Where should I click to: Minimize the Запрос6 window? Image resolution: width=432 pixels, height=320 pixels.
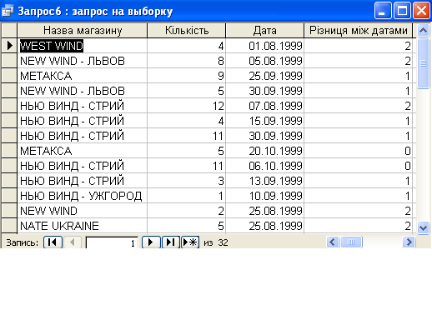tap(383, 11)
